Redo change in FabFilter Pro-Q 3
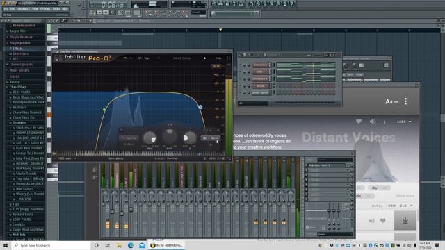Viewport: 445px width, 250px height. (x=131, y=58)
